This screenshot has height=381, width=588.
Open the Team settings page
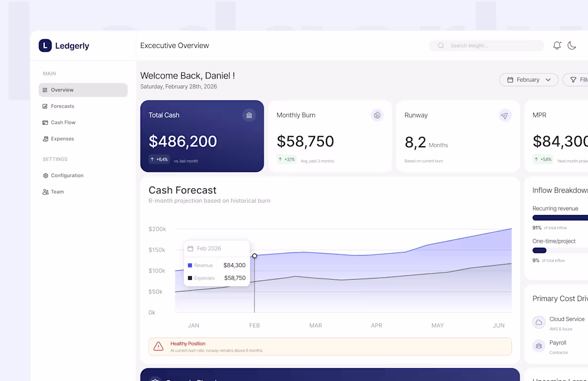(x=57, y=192)
